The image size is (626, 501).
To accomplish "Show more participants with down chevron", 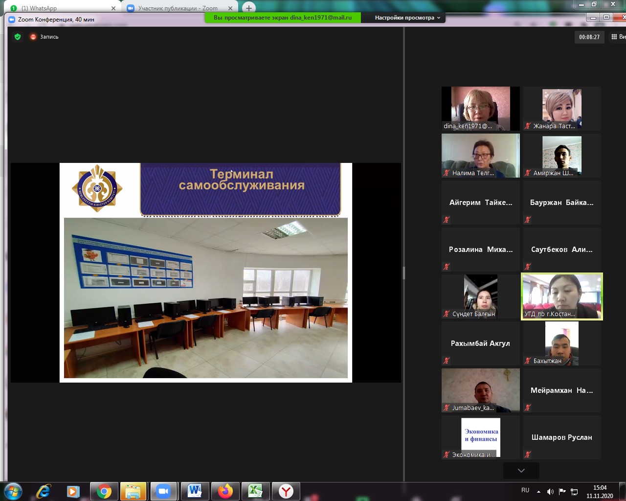I will coord(521,470).
